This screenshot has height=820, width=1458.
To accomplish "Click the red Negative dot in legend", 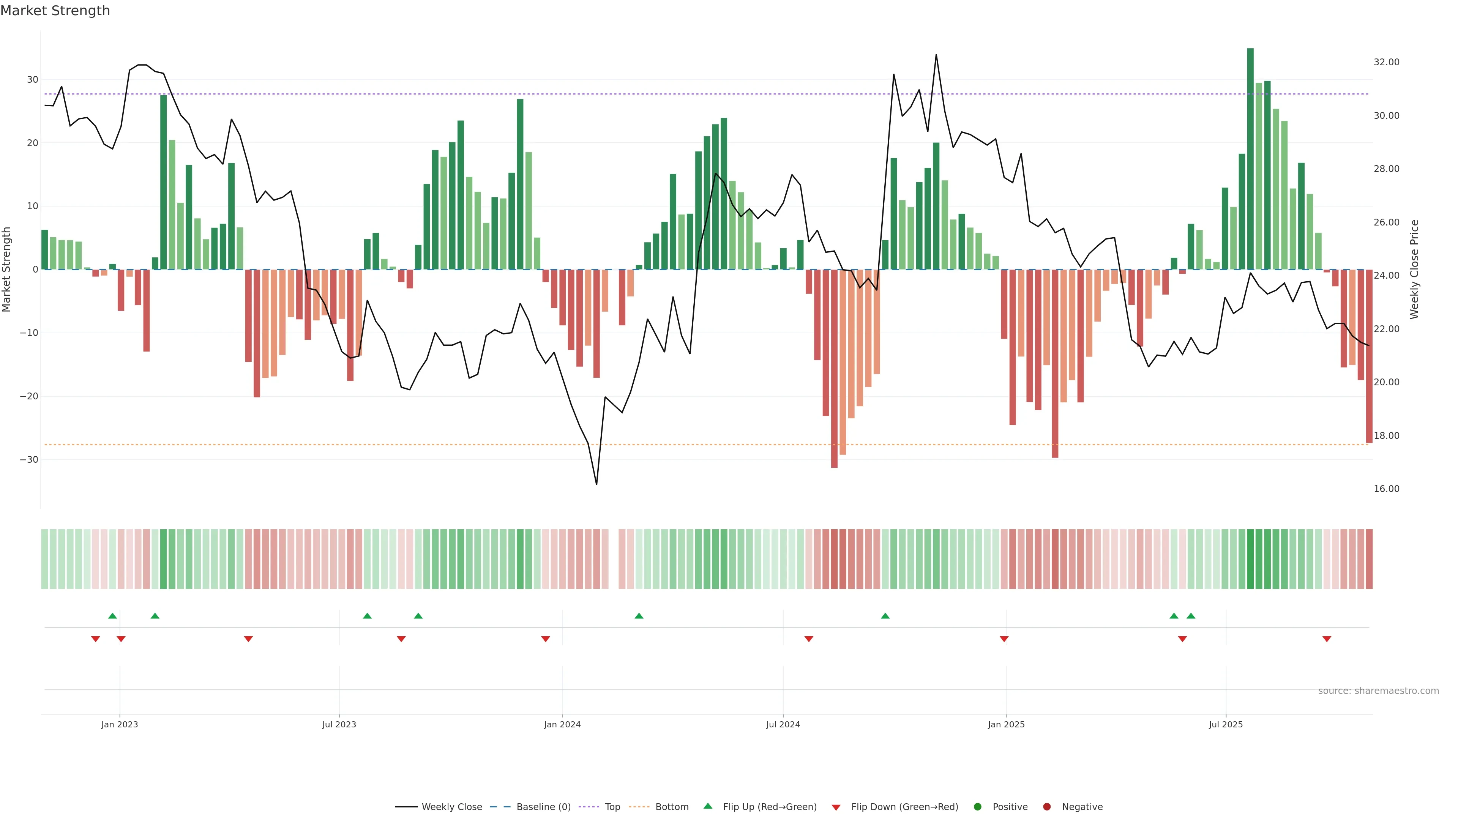I will pos(1046,806).
